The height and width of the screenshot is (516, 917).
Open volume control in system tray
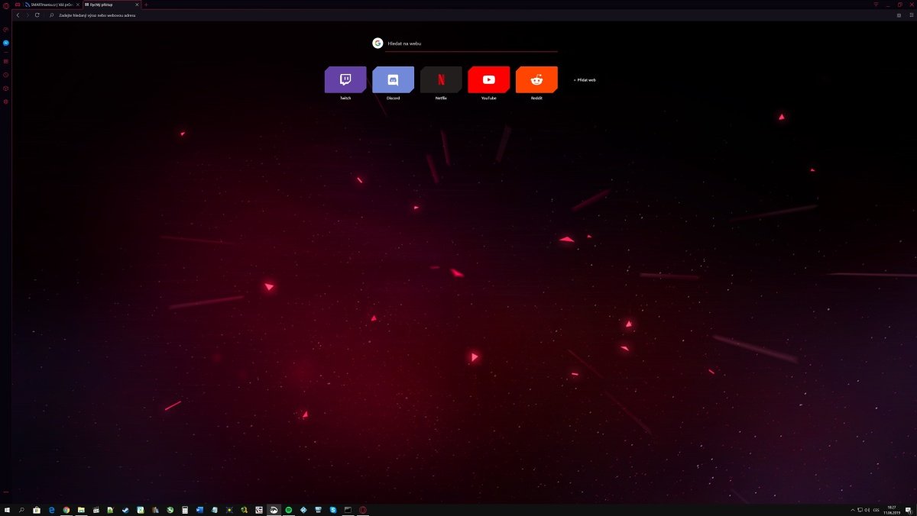click(868, 509)
